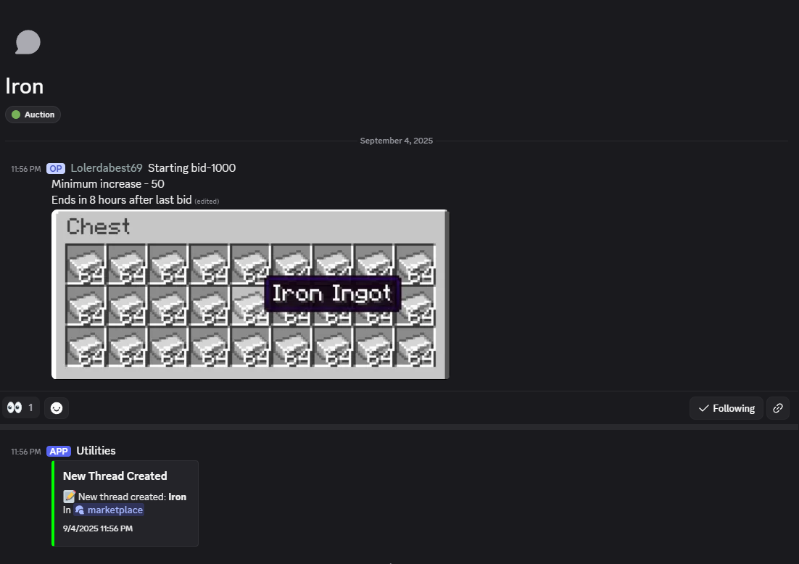Open the Utilities app profile
The height and width of the screenshot is (564, 799).
point(96,451)
